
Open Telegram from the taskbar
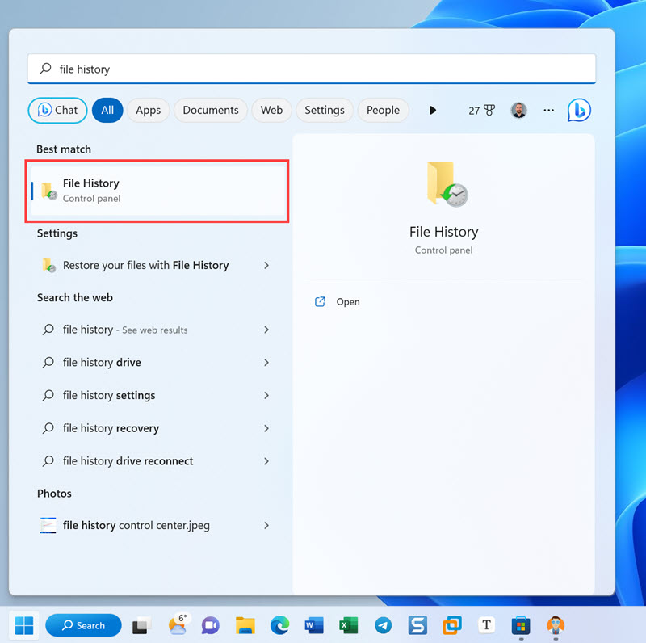[x=383, y=626]
